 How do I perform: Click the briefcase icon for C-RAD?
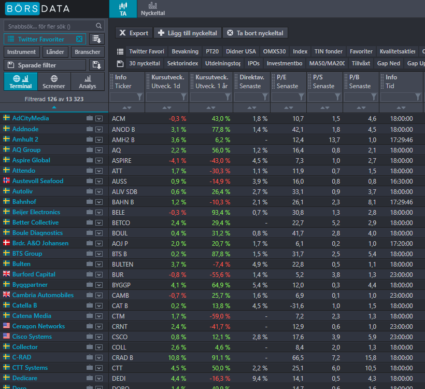90,357
